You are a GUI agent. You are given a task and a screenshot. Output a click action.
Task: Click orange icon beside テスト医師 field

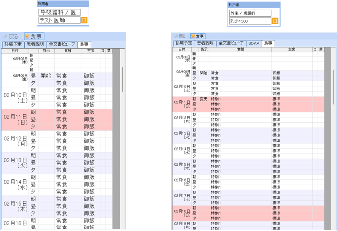[x=84, y=20]
